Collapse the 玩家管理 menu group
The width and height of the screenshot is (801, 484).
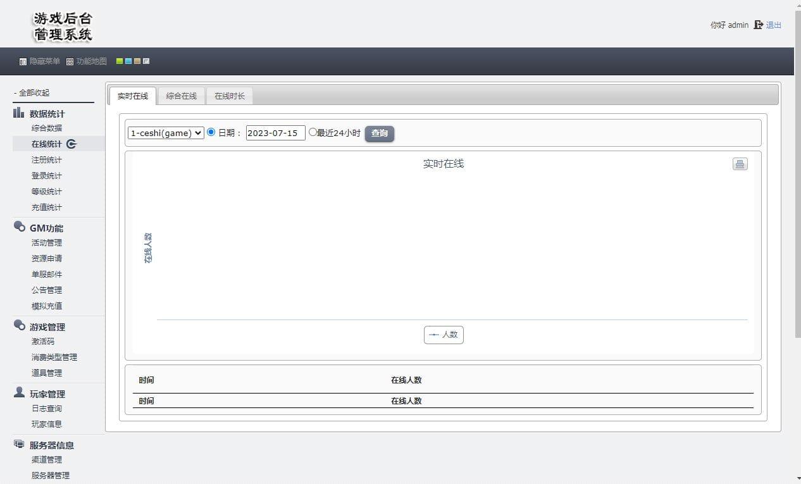point(47,394)
